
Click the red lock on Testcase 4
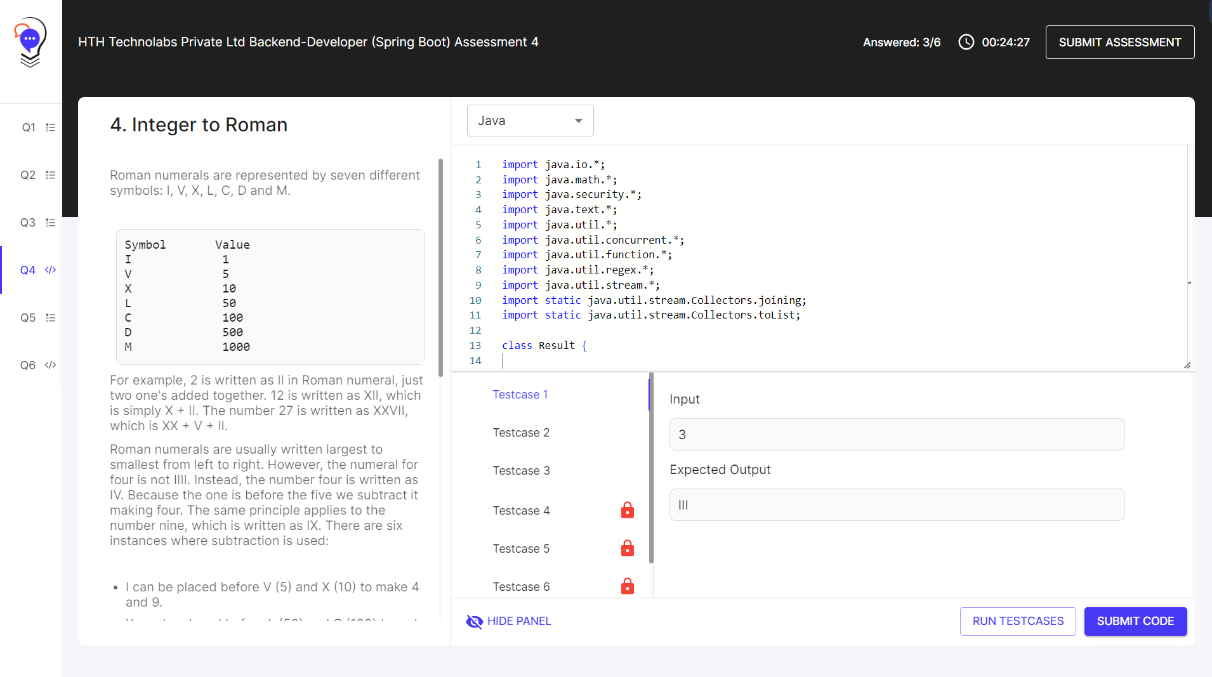627,510
